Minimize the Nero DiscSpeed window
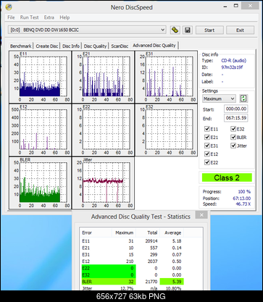Screen dimensions: 263x302 [x=225, y=7]
